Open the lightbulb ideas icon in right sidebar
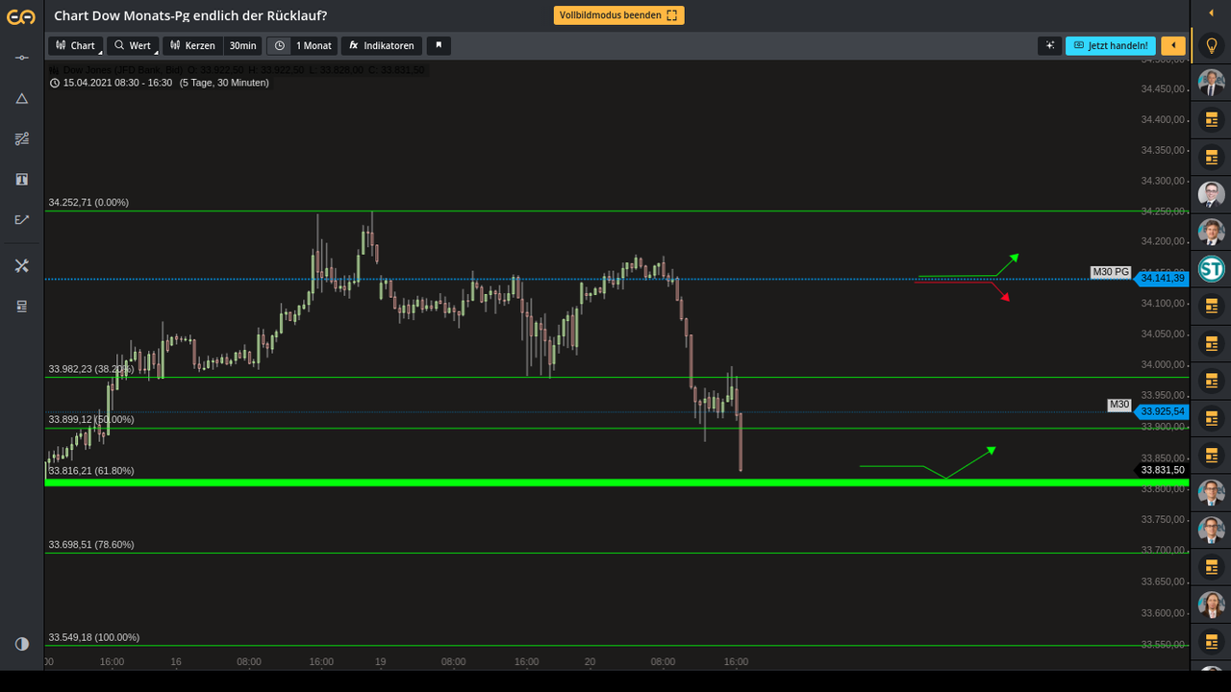This screenshot has width=1231, height=692. [x=1211, y=45]
